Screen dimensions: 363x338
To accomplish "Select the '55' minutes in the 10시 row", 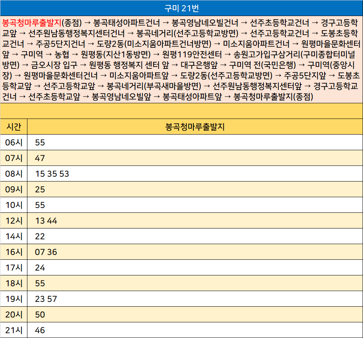I will click(x=40, y=205).
